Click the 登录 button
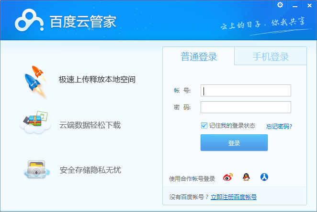Viewport: 317px width, 212px height. 234,142
